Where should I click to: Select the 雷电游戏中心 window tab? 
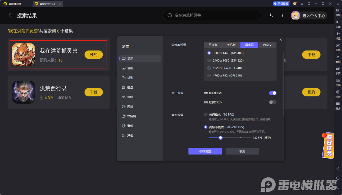[x=48, y=4]
